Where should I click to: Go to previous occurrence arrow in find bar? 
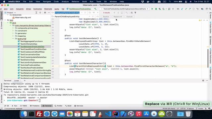click(x=114, y=13)
